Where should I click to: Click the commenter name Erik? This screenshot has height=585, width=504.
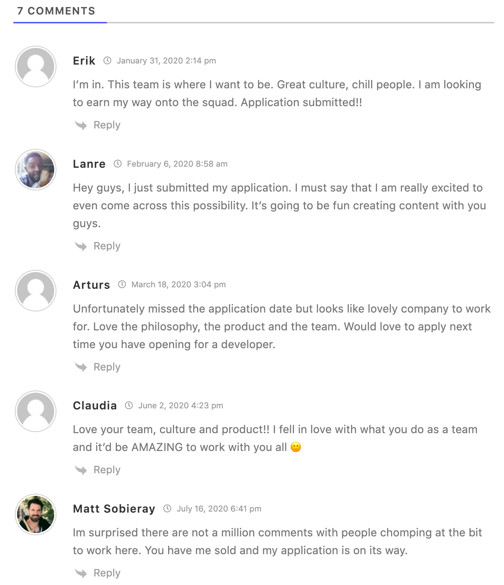(x=84, y=61)
